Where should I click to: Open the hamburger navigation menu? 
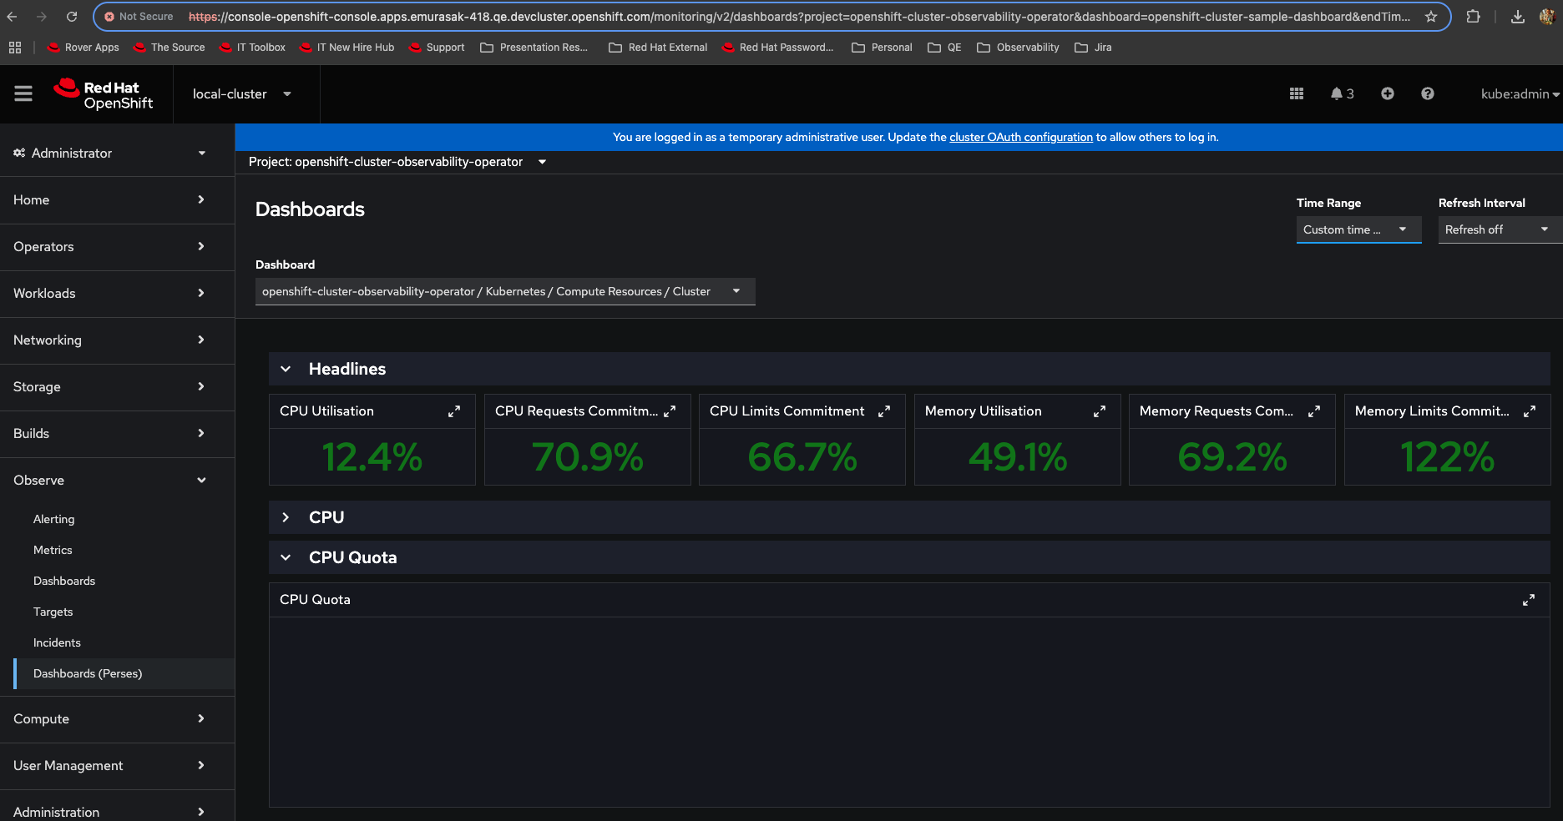pyautogui.click(x=23, y=93)
